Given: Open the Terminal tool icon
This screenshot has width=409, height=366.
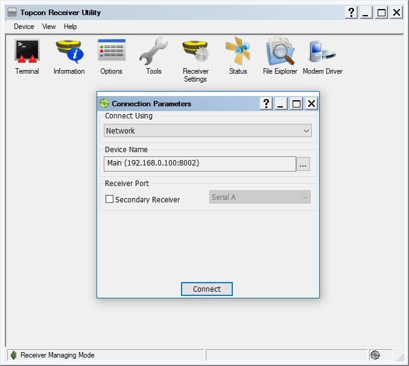Looking at the screenshot, I should tap(27, 51).
